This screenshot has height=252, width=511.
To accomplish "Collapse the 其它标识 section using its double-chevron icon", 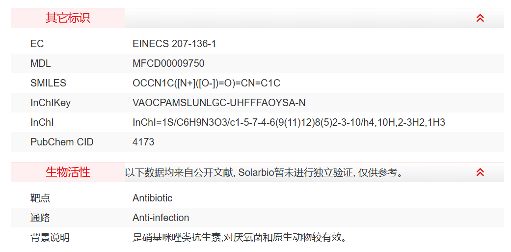I will (x=480, y=18).
